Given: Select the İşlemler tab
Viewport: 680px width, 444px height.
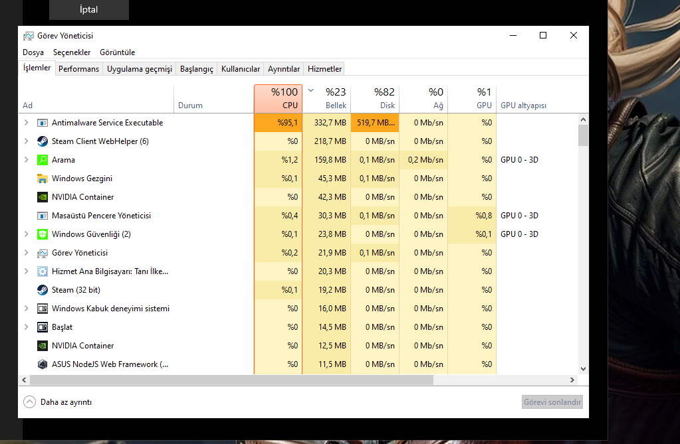Looking at the screenshot, I should pos(37,68).
